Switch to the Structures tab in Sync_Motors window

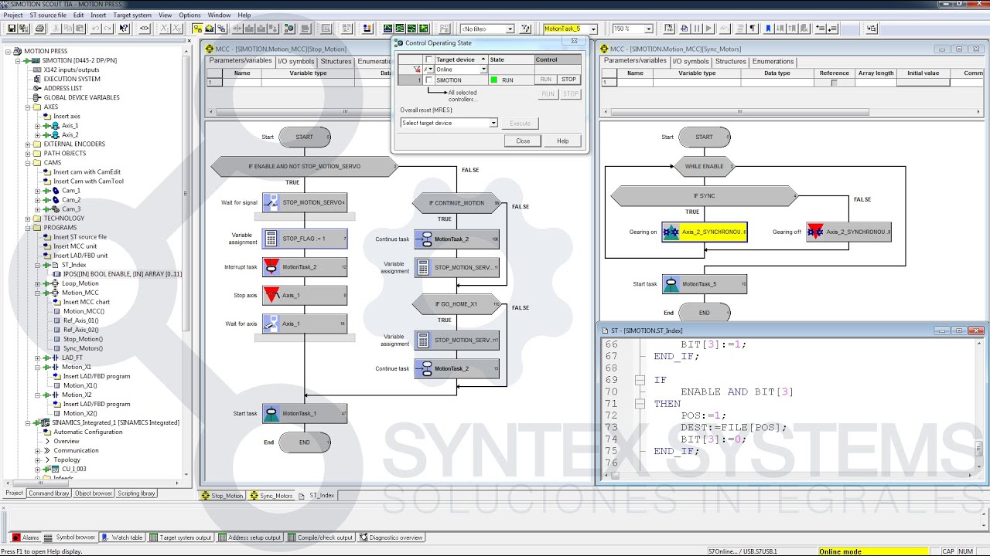pos(730,61)
